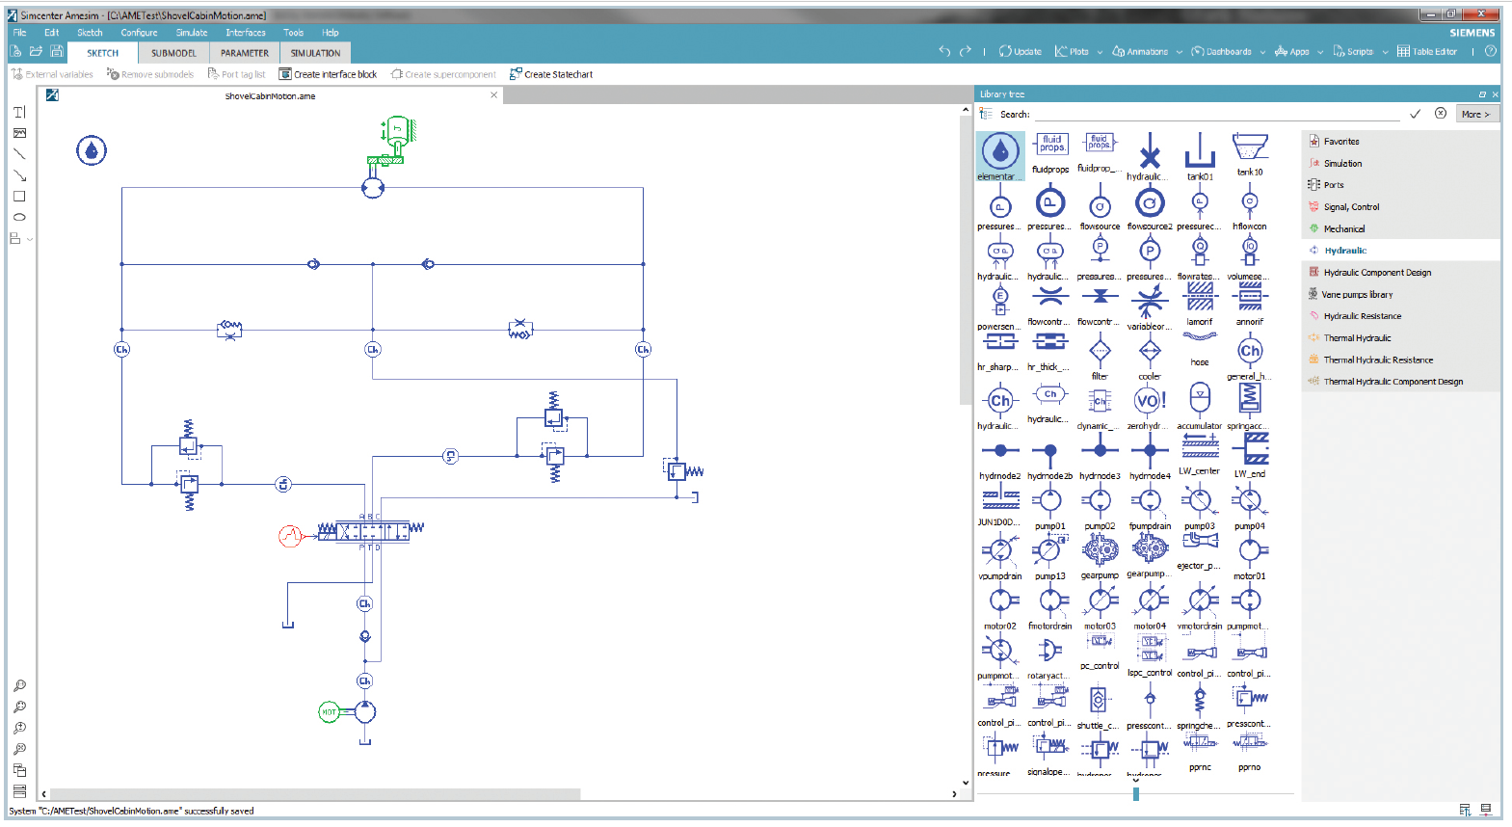The width and height of the screenshot is (1512, 827).
Task: Expand the More options in library search
Action: point(1475,114)
